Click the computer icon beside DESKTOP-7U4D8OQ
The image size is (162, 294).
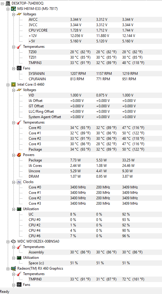[8, 3]
